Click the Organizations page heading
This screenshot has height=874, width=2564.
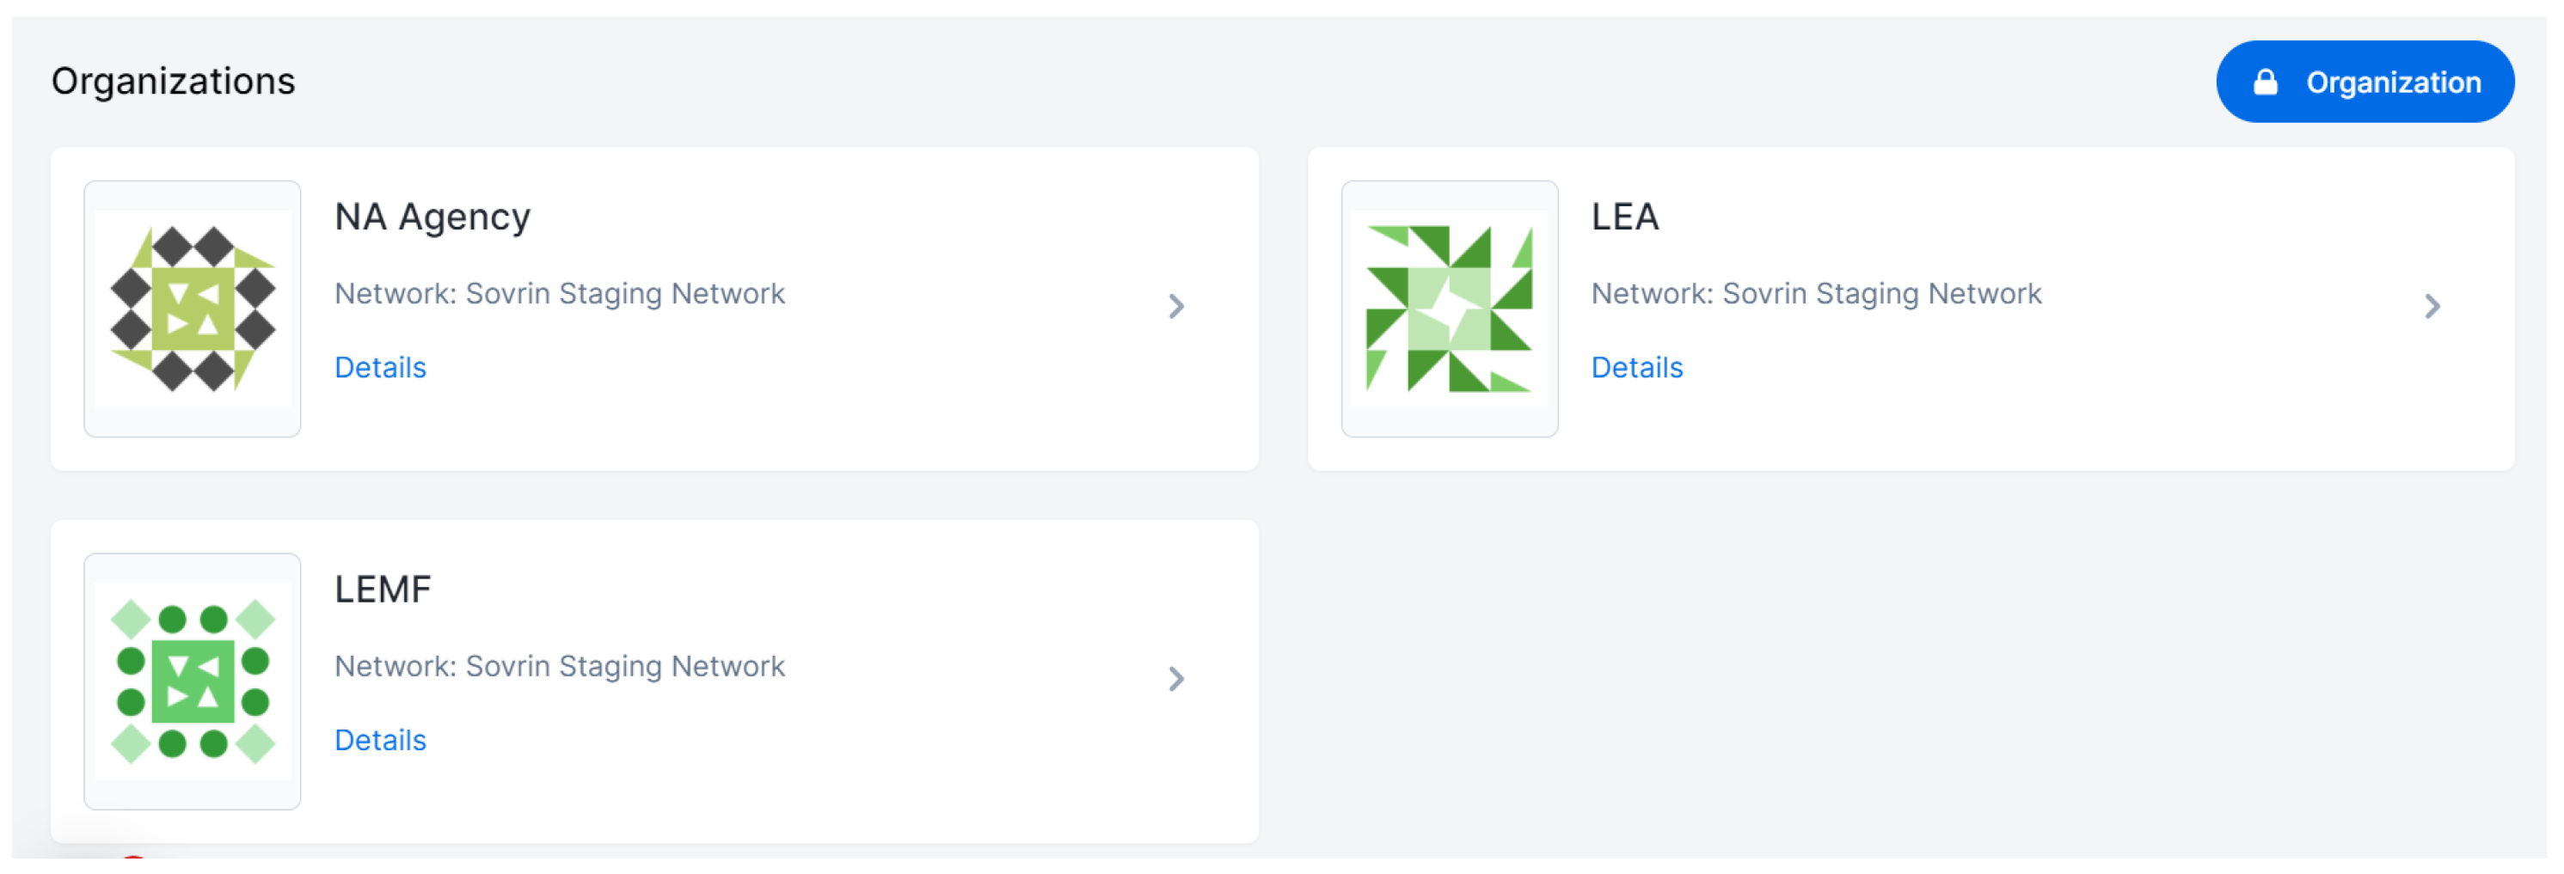(x=173, y=82)
